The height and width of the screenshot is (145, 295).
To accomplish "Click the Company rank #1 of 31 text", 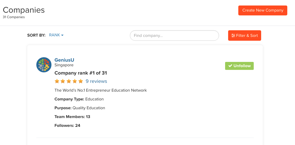I will click(81, 73).
